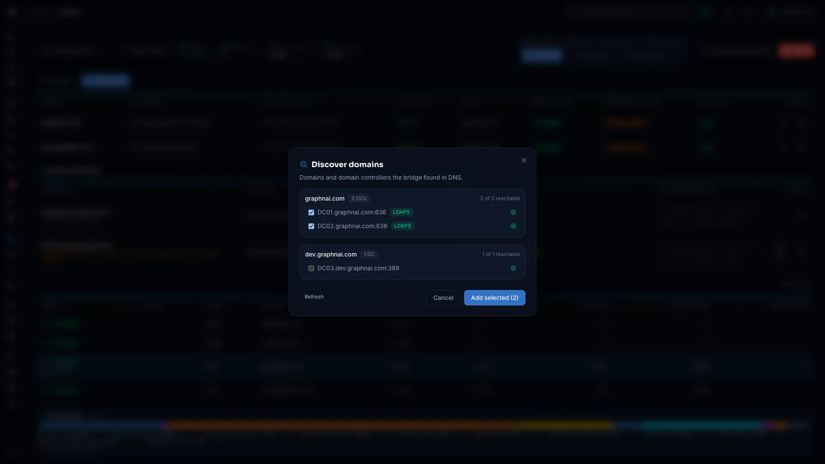This screenshot has height=464, width=825.
Task: Uncheck the DC01.graphnai.com:636 checkbox
Action: tap(311, 212)
